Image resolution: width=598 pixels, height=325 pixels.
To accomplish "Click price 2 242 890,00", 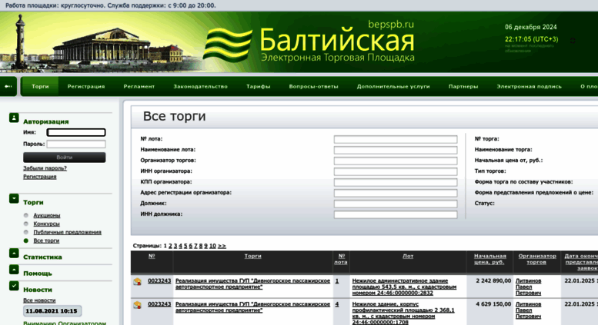I will (x=493, y=281).
